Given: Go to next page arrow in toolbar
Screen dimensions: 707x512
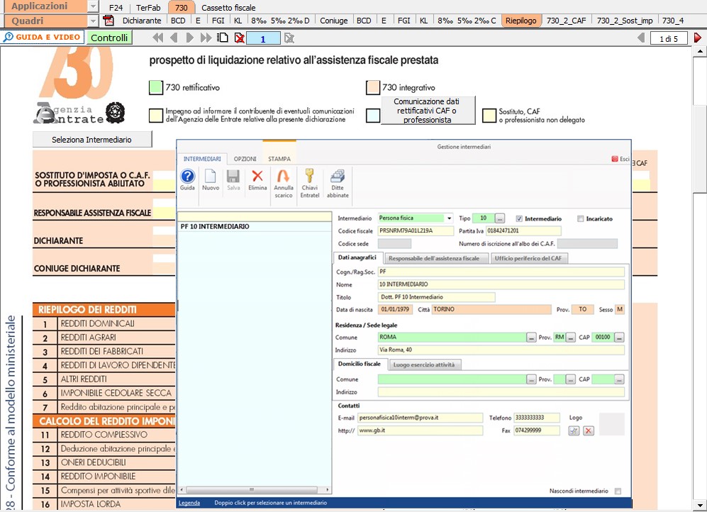Looking at the screenshot, I should [x=190, y=38].
